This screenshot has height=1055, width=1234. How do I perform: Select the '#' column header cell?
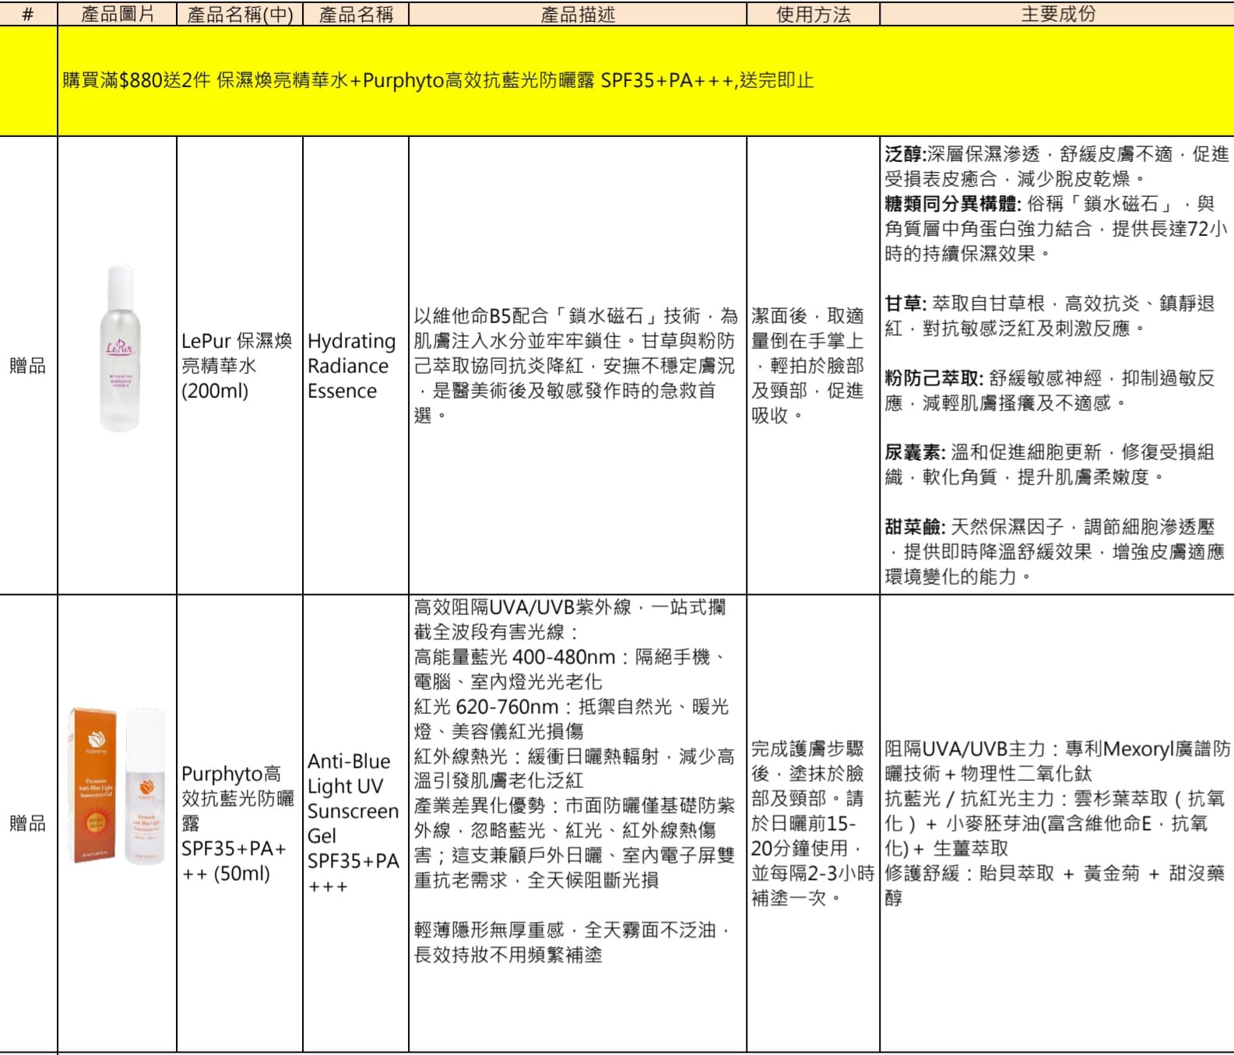29,14
